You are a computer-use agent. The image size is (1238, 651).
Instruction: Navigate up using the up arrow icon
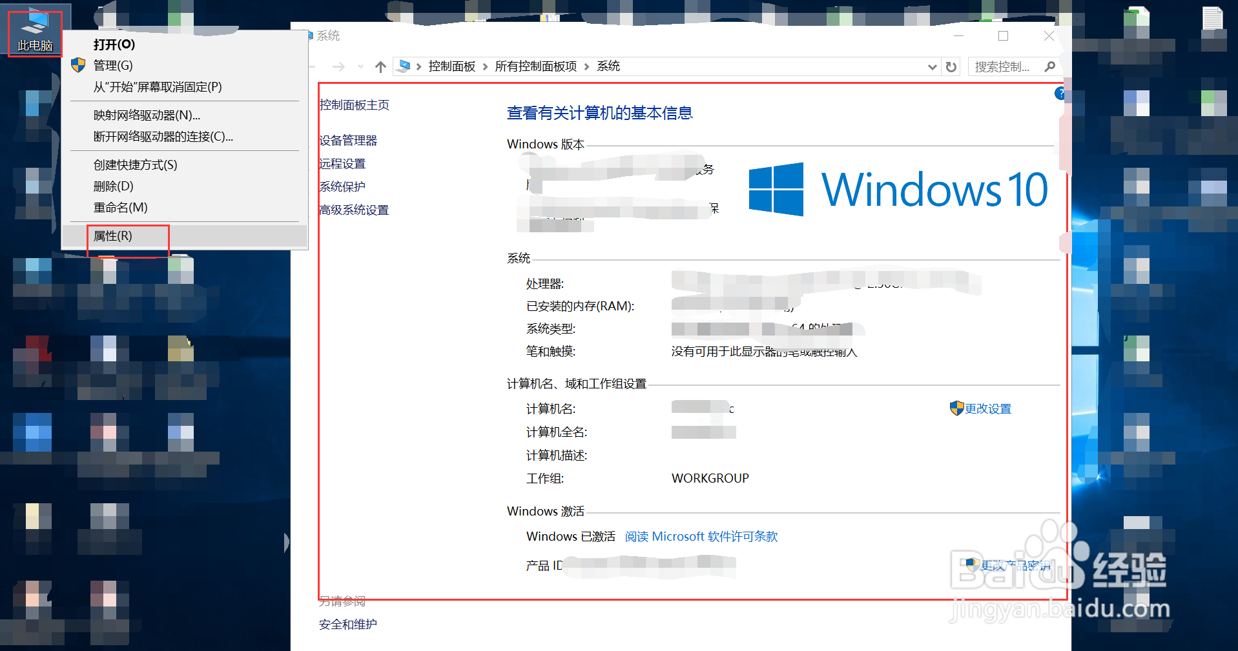(381, 66)
